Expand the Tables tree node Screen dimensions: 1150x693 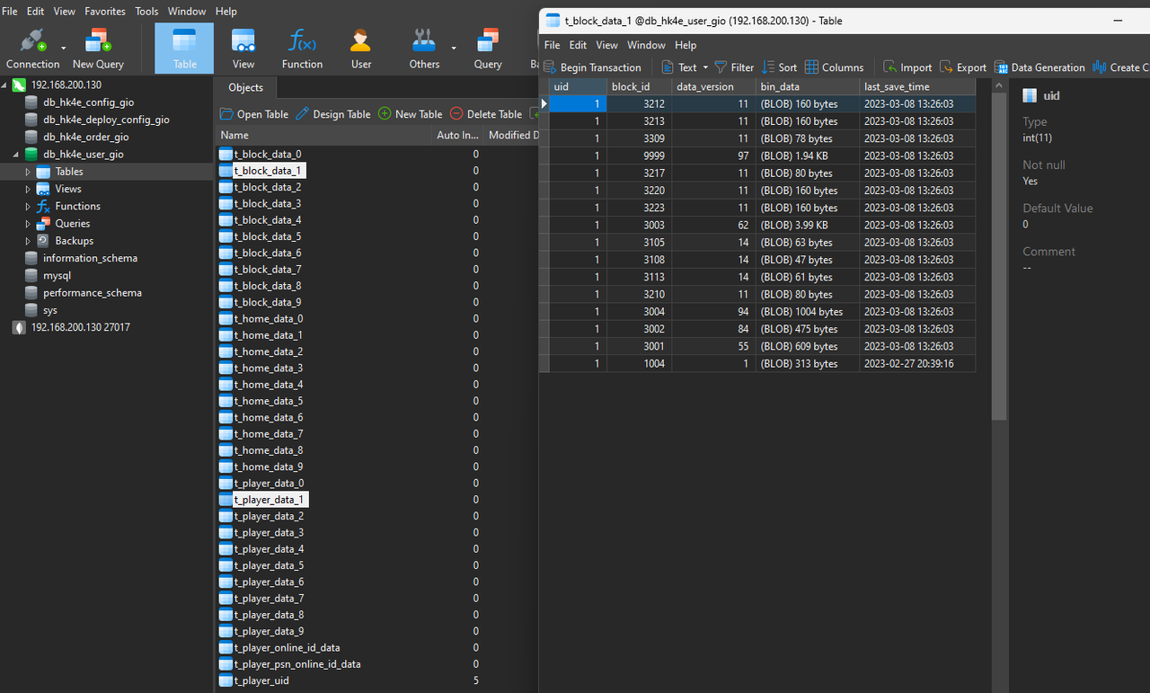28,172
